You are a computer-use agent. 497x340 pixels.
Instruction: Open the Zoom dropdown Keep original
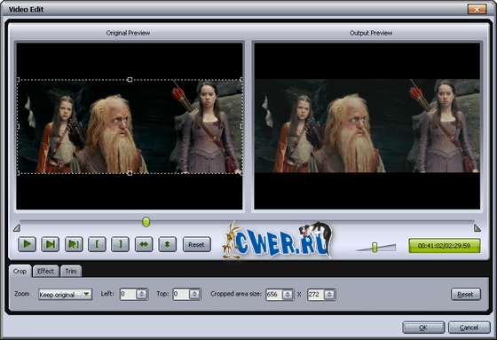[x=65, y=295]
